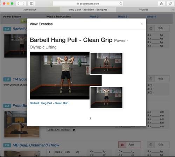This screenshot has height=157, width=175.
Task: Toggle the Safari sidebar button
Action: pos(32,3)
